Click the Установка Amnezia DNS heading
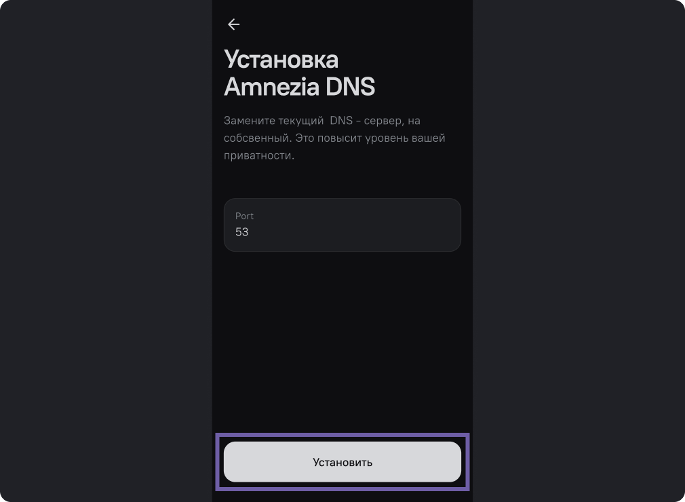Image resolution: width=685 pixels, height=502 pixels. pyautogui.click(x=299, y=73)
